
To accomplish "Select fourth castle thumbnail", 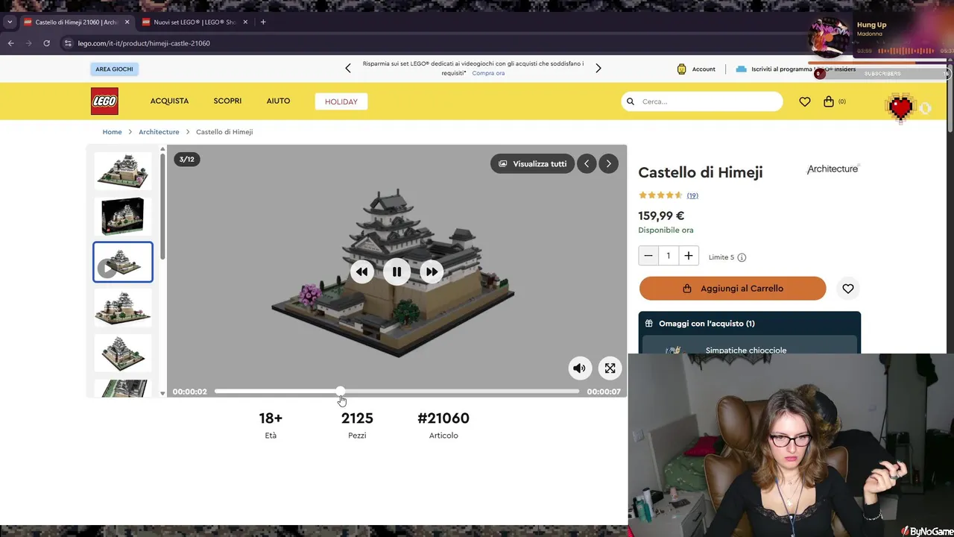I will pos(123,307).
